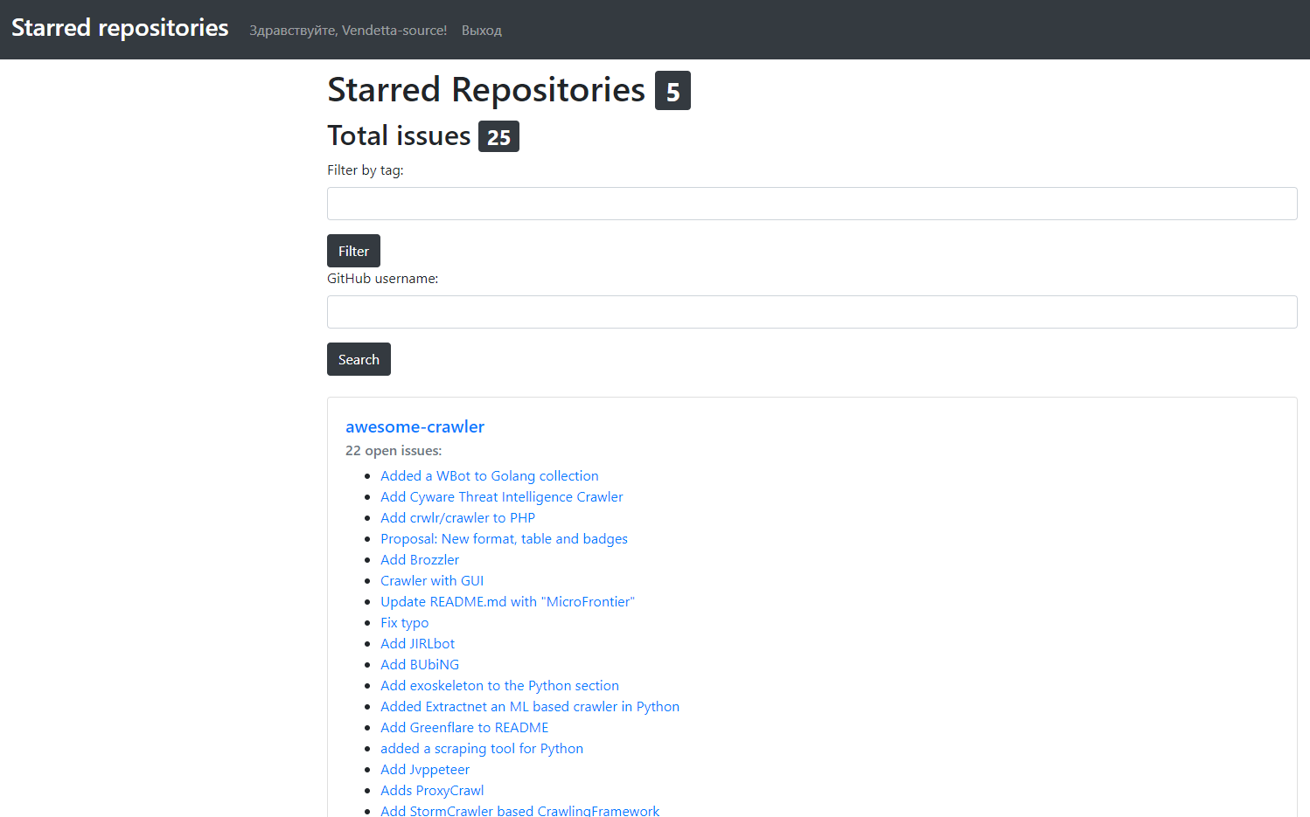
Task: Open issue 'Add Cyware Threat Intelligence Crawler'
Action: coord(502,497)
